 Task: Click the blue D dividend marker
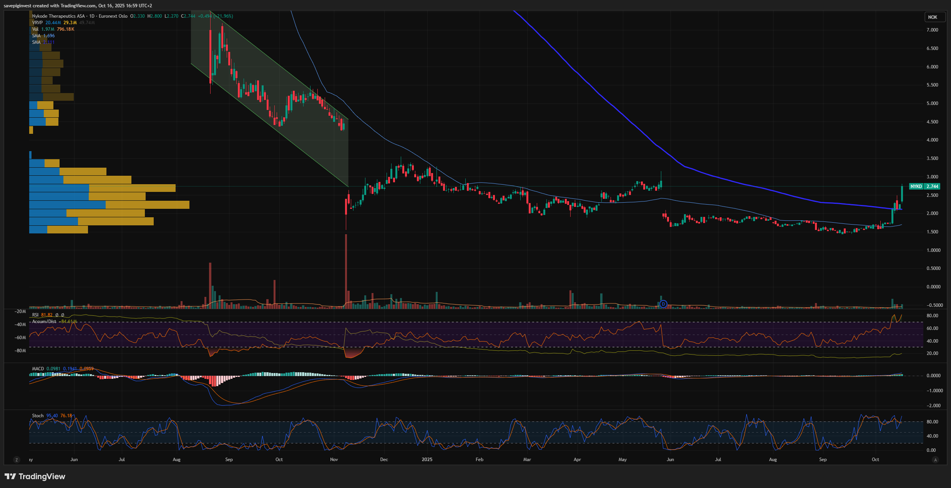663,304
